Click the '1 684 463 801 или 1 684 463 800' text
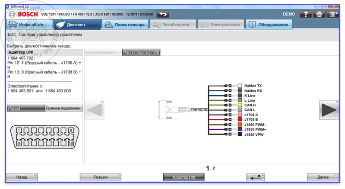The height and width of the screenshot is (189, 345). [39, 91]
